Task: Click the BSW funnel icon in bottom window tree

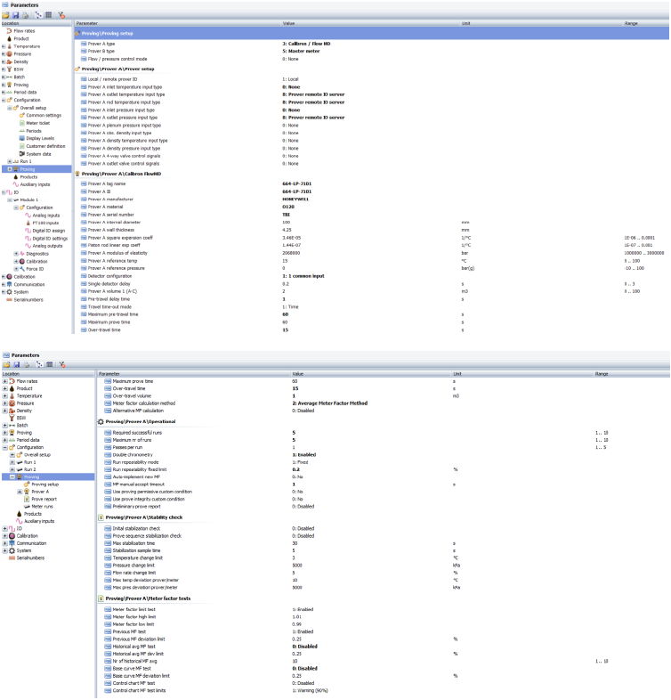Action: click(x=12, y=418)
